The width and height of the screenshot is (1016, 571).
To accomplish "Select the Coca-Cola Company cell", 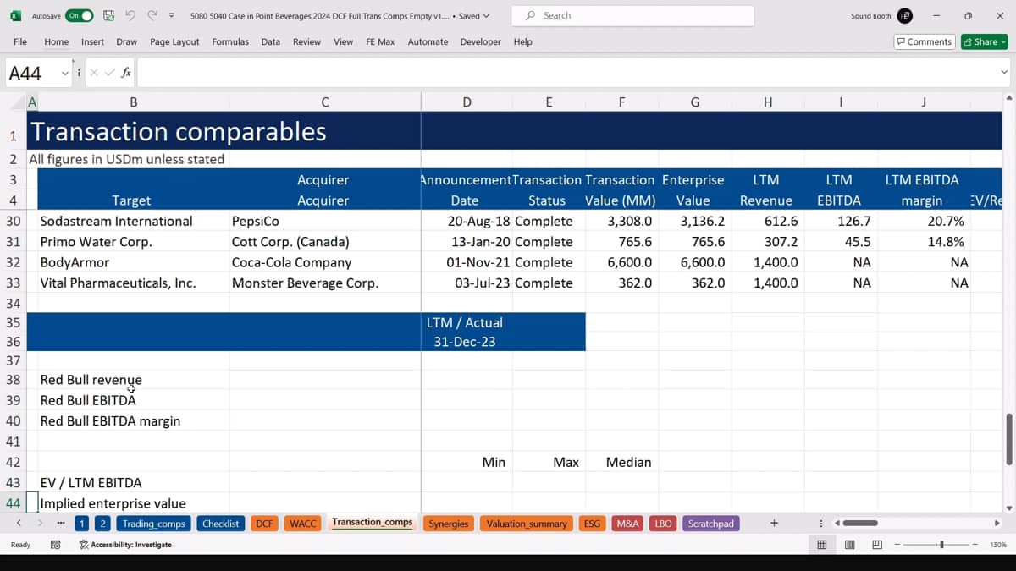I will pos(325,262).
